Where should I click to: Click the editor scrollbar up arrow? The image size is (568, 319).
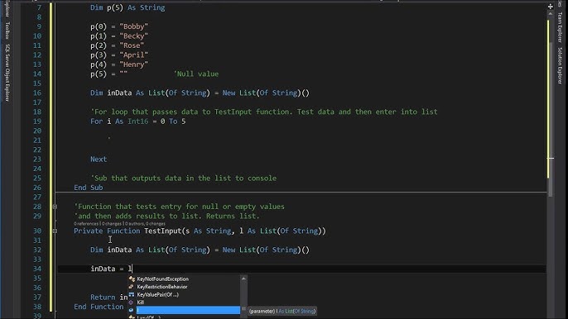(x=551, y=14)
